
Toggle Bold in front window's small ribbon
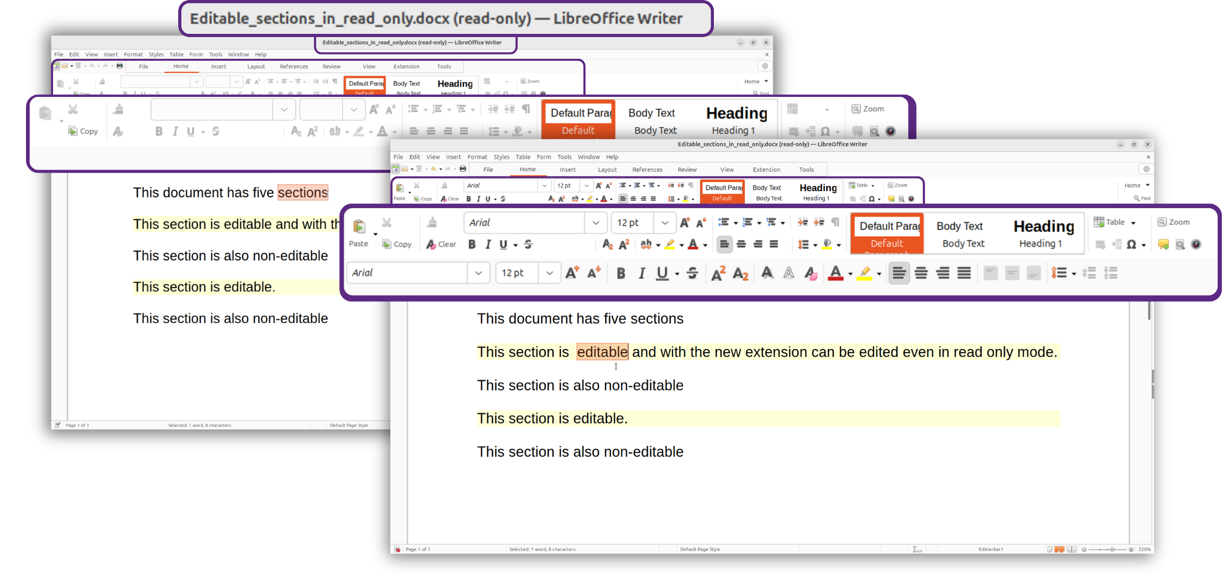(468, 199)
